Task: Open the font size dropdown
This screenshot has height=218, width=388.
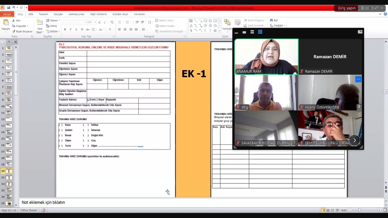Action: click(95, 22)
